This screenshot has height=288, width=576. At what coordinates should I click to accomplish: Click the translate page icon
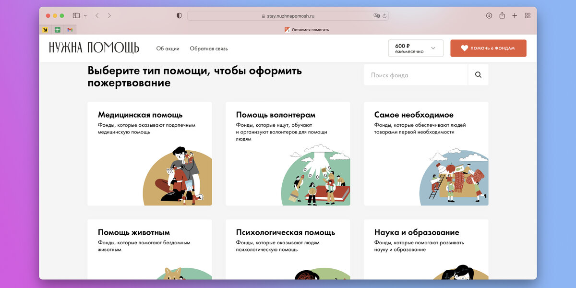pos(377,16)
